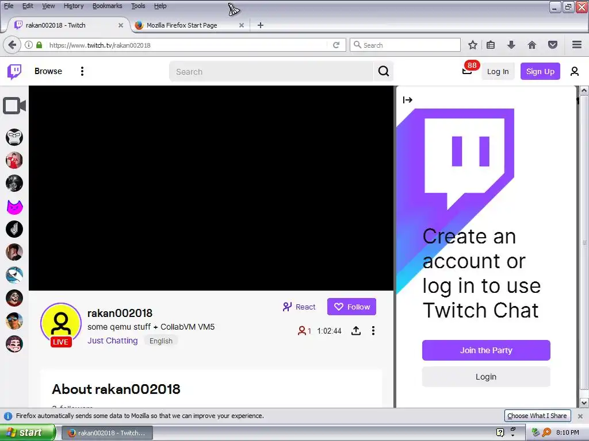Open the History menu
The height and width of the screenshot is (441, 589).
click(74, 6)
